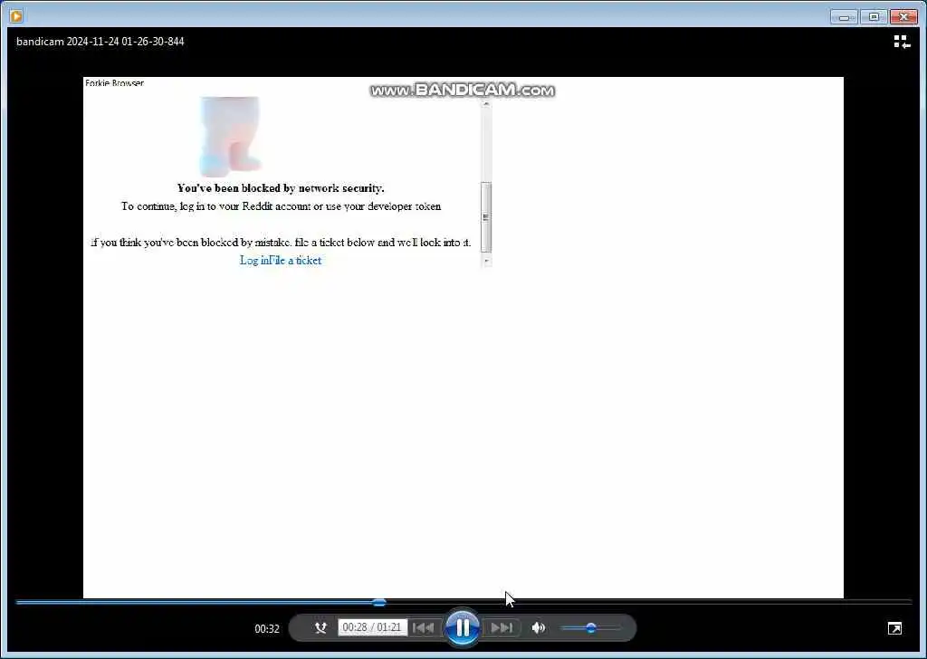The width and height of the screenshot is (927, 659).
Task: Pause the video with the round blue button
Action: [463, 627]
